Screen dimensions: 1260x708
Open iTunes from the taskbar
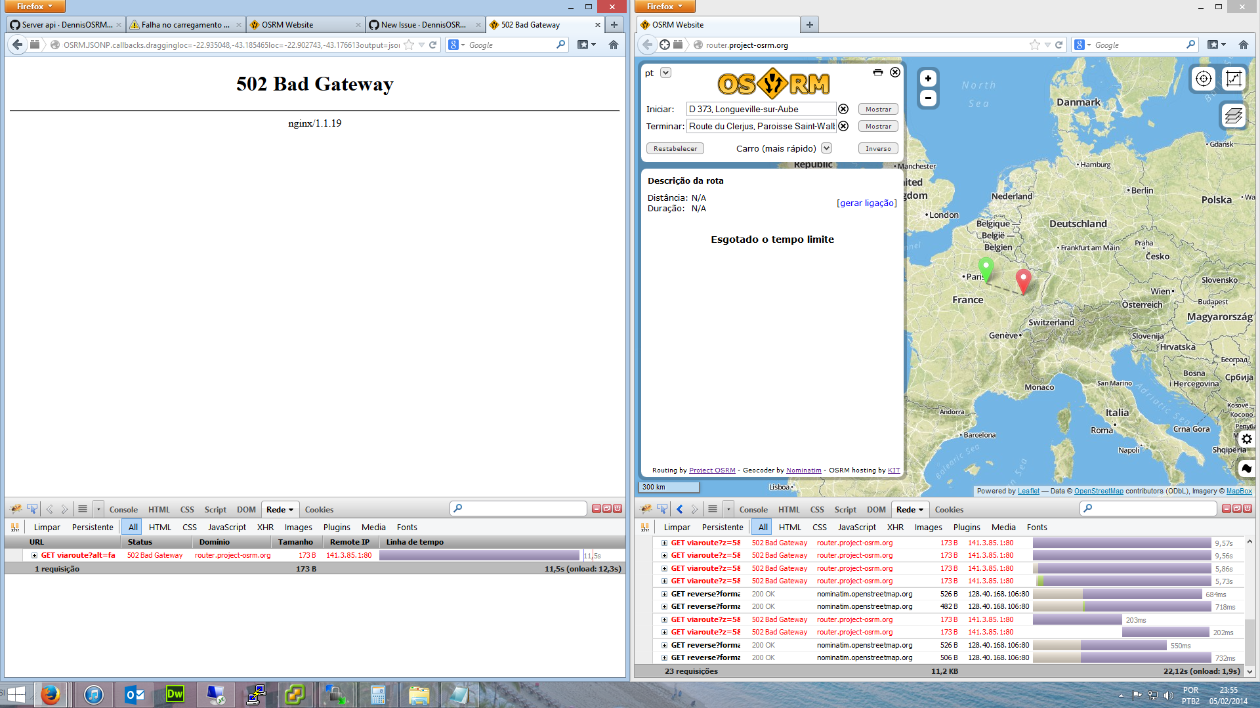click(94, 694)
